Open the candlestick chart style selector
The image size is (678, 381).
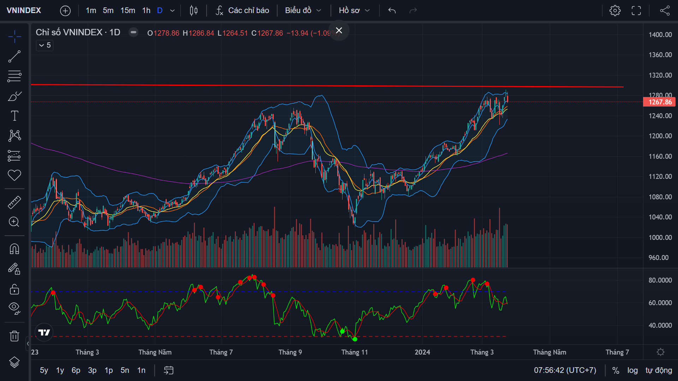click(x=194, y=11)
